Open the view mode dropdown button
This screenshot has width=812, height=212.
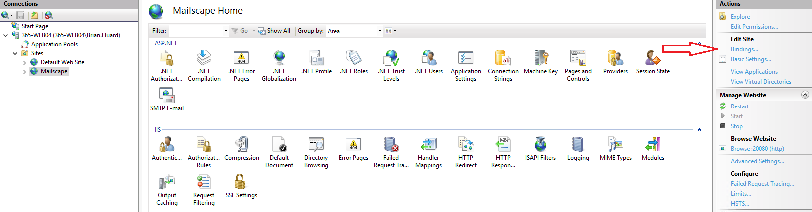coord(391,31)
